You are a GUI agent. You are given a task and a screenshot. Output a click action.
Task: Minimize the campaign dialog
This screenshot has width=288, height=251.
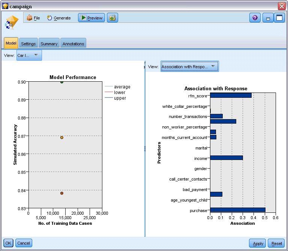pyautogui.click(x=268, y=18)
